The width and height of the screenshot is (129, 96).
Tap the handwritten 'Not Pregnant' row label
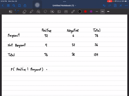[17, 45]
